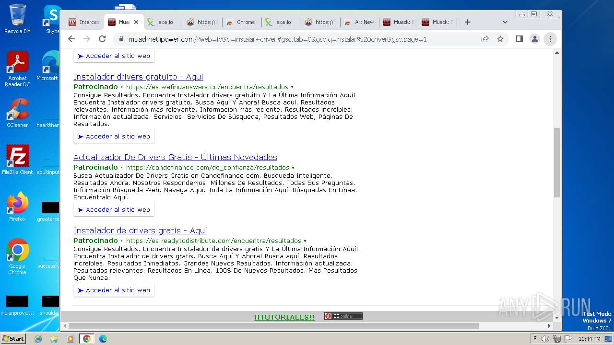Launch Internet Explorer from taskbar

(x=38, y=339)
